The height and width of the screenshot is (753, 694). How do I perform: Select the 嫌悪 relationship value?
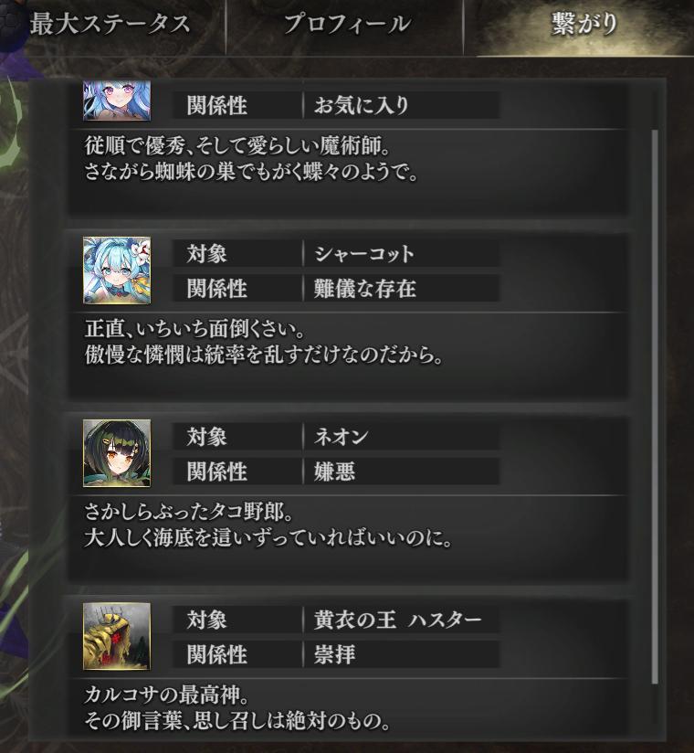(334, 472)
